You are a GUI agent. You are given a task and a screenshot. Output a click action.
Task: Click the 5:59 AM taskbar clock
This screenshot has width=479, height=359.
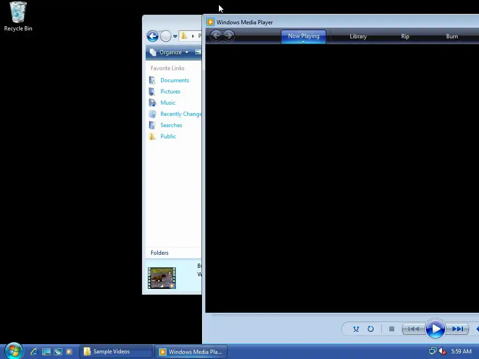(x=461, y=352)
